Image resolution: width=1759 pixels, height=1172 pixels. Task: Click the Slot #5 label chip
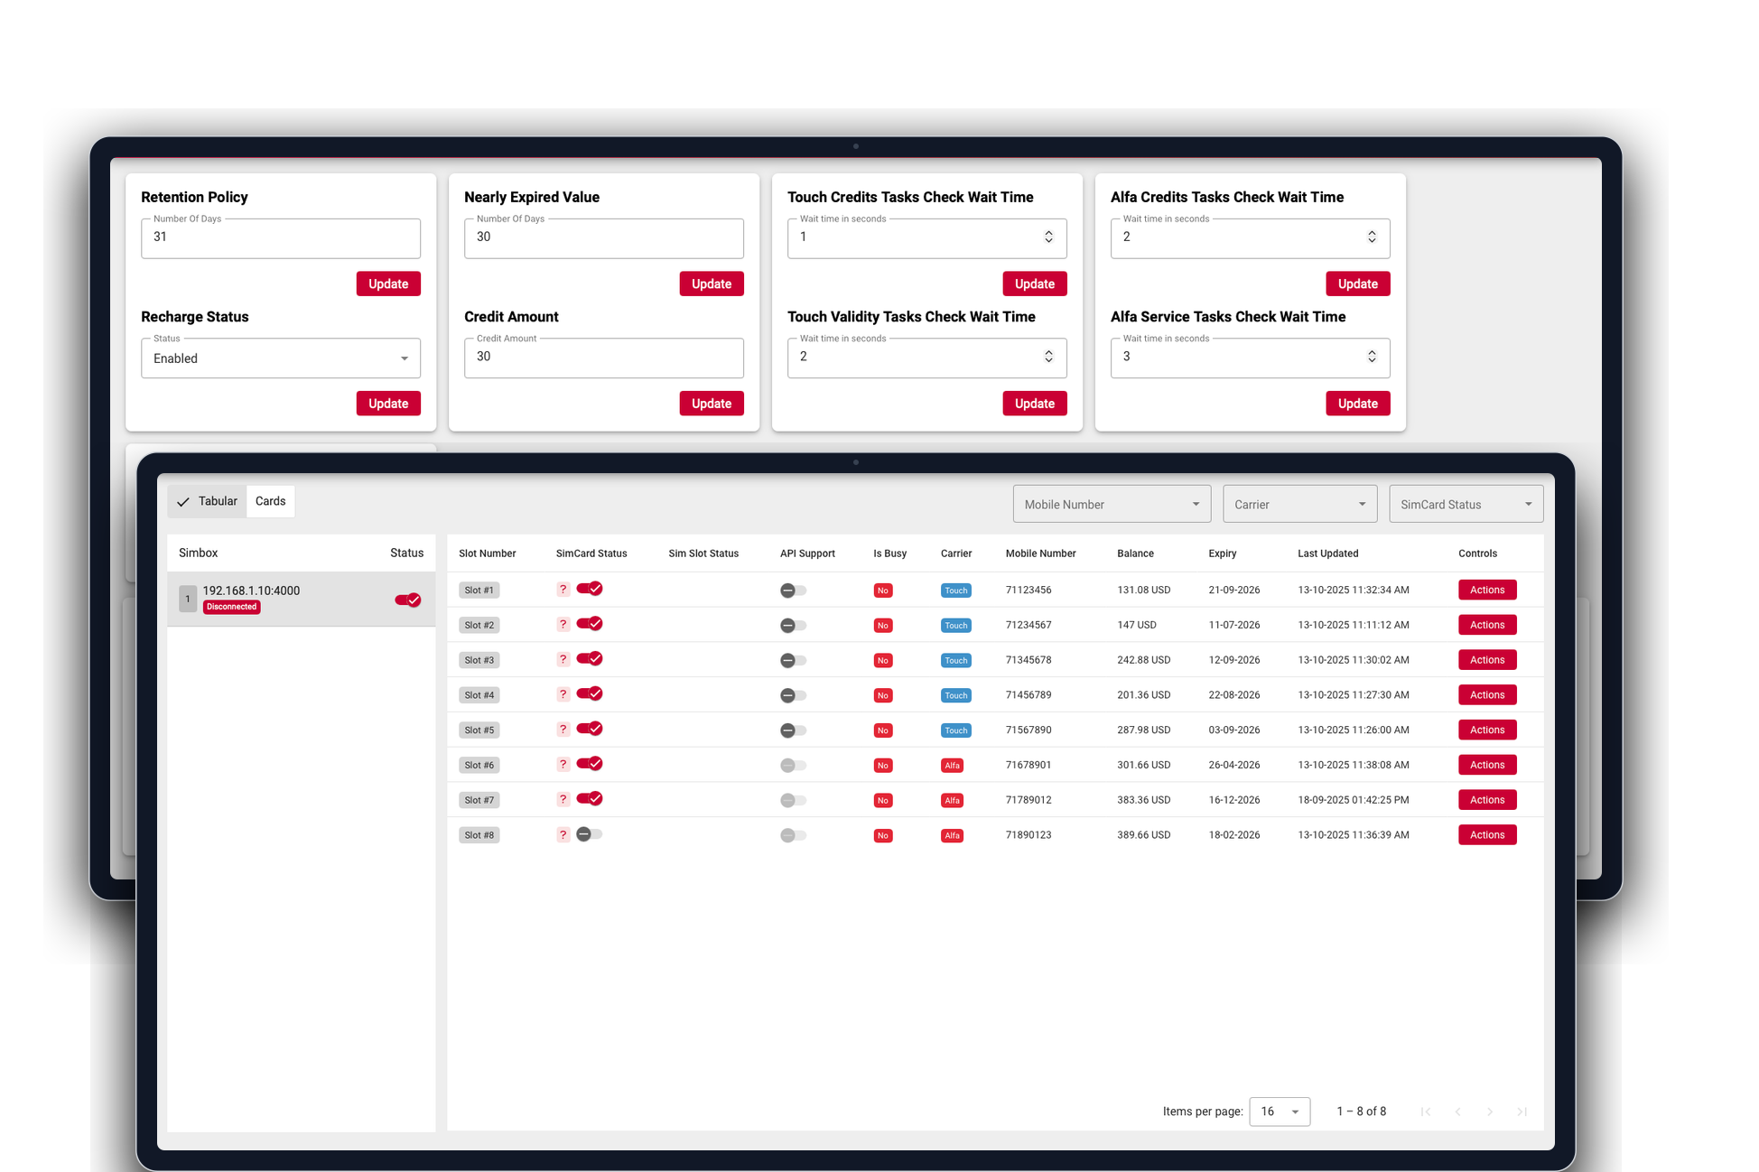point(479,730)
